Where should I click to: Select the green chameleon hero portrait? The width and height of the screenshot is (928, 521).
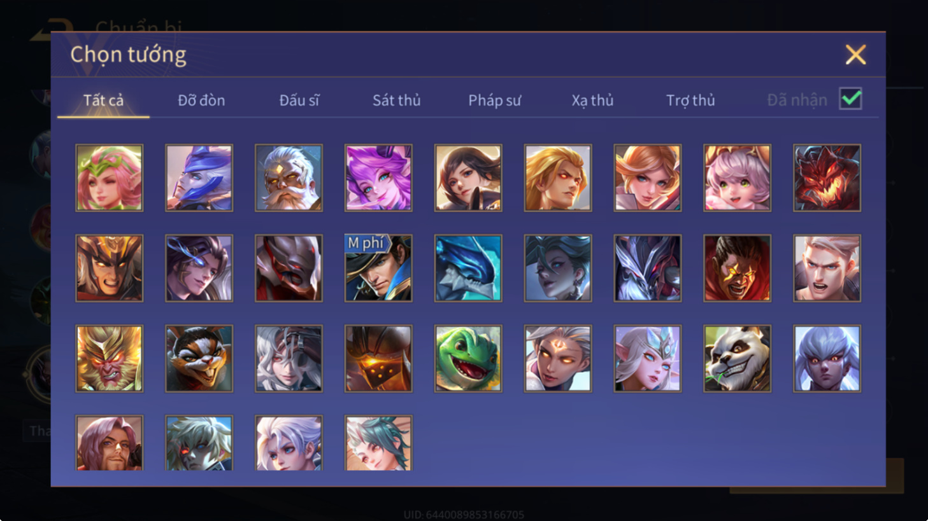click(468, 358)
